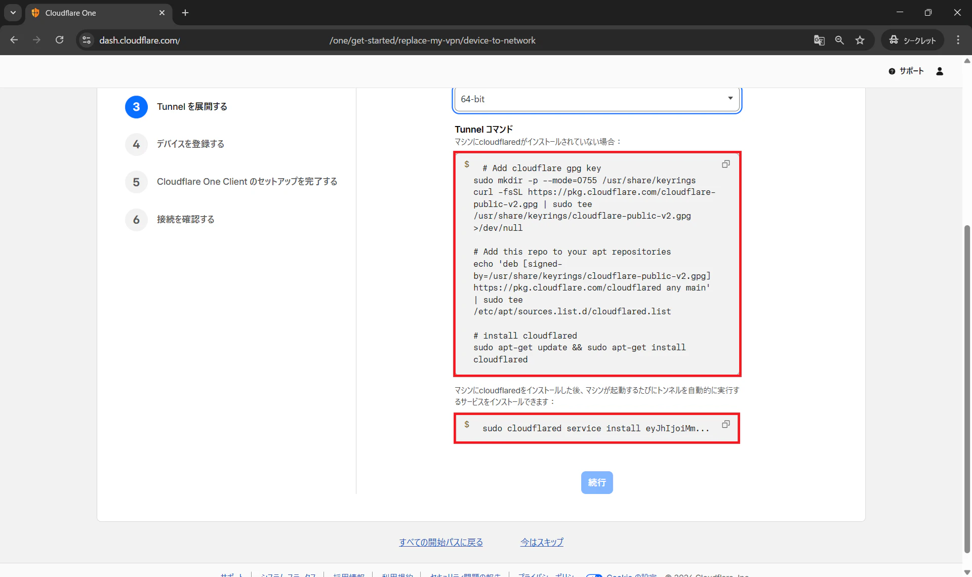Open the 64-bit architecture dropdown

597,99
